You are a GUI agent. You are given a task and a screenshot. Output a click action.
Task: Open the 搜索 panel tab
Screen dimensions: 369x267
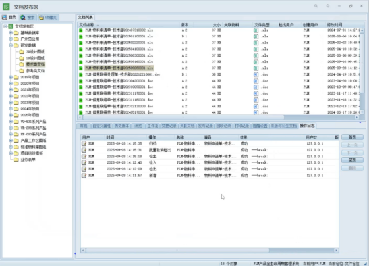click(x=28, y=17)
